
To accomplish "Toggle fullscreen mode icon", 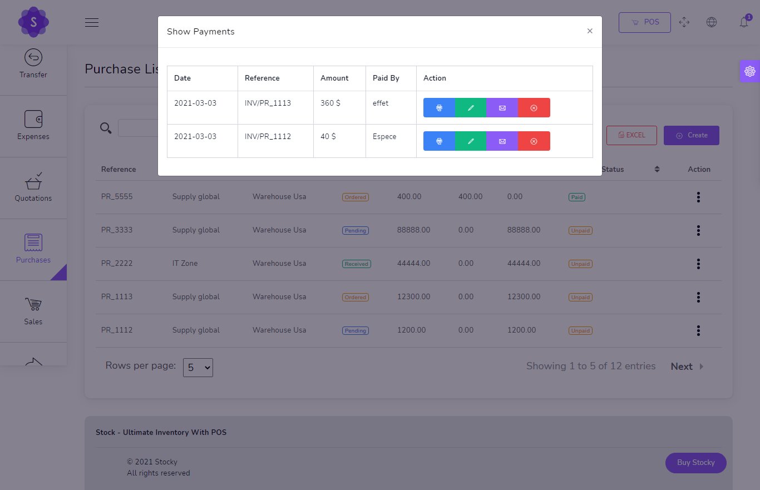I will point(684,22).
